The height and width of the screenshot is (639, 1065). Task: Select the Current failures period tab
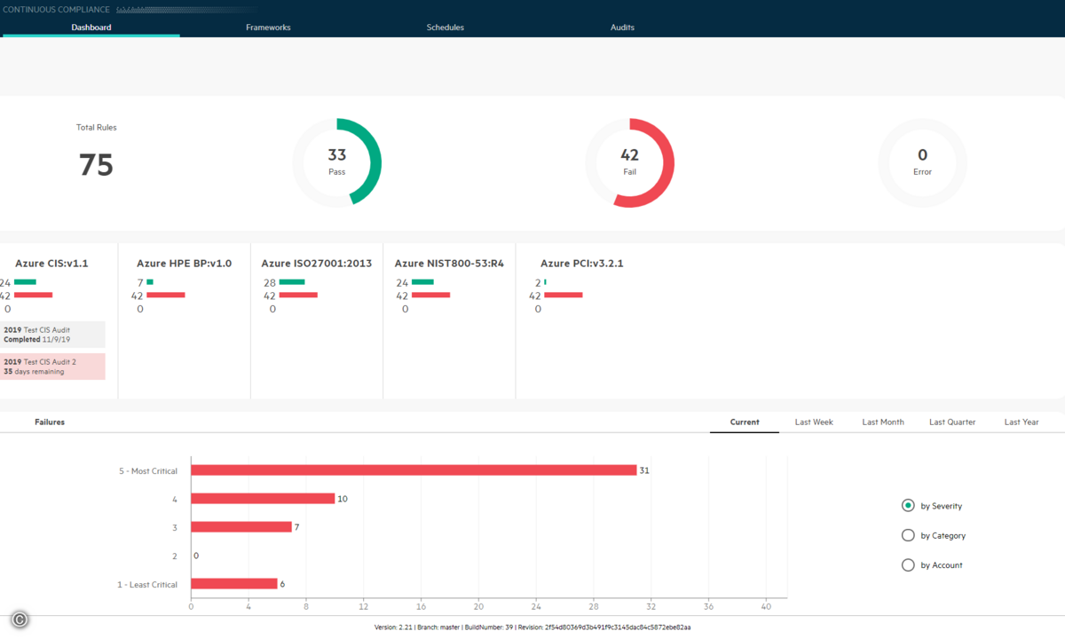[x=745, y=422]
